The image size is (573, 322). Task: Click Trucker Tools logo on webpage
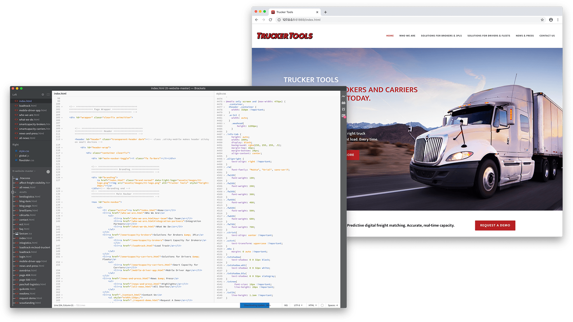(x=285, y=36)
